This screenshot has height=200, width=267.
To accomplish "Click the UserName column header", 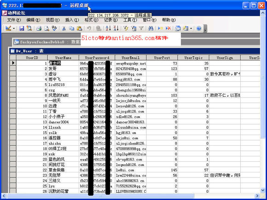I will (63, 57).
